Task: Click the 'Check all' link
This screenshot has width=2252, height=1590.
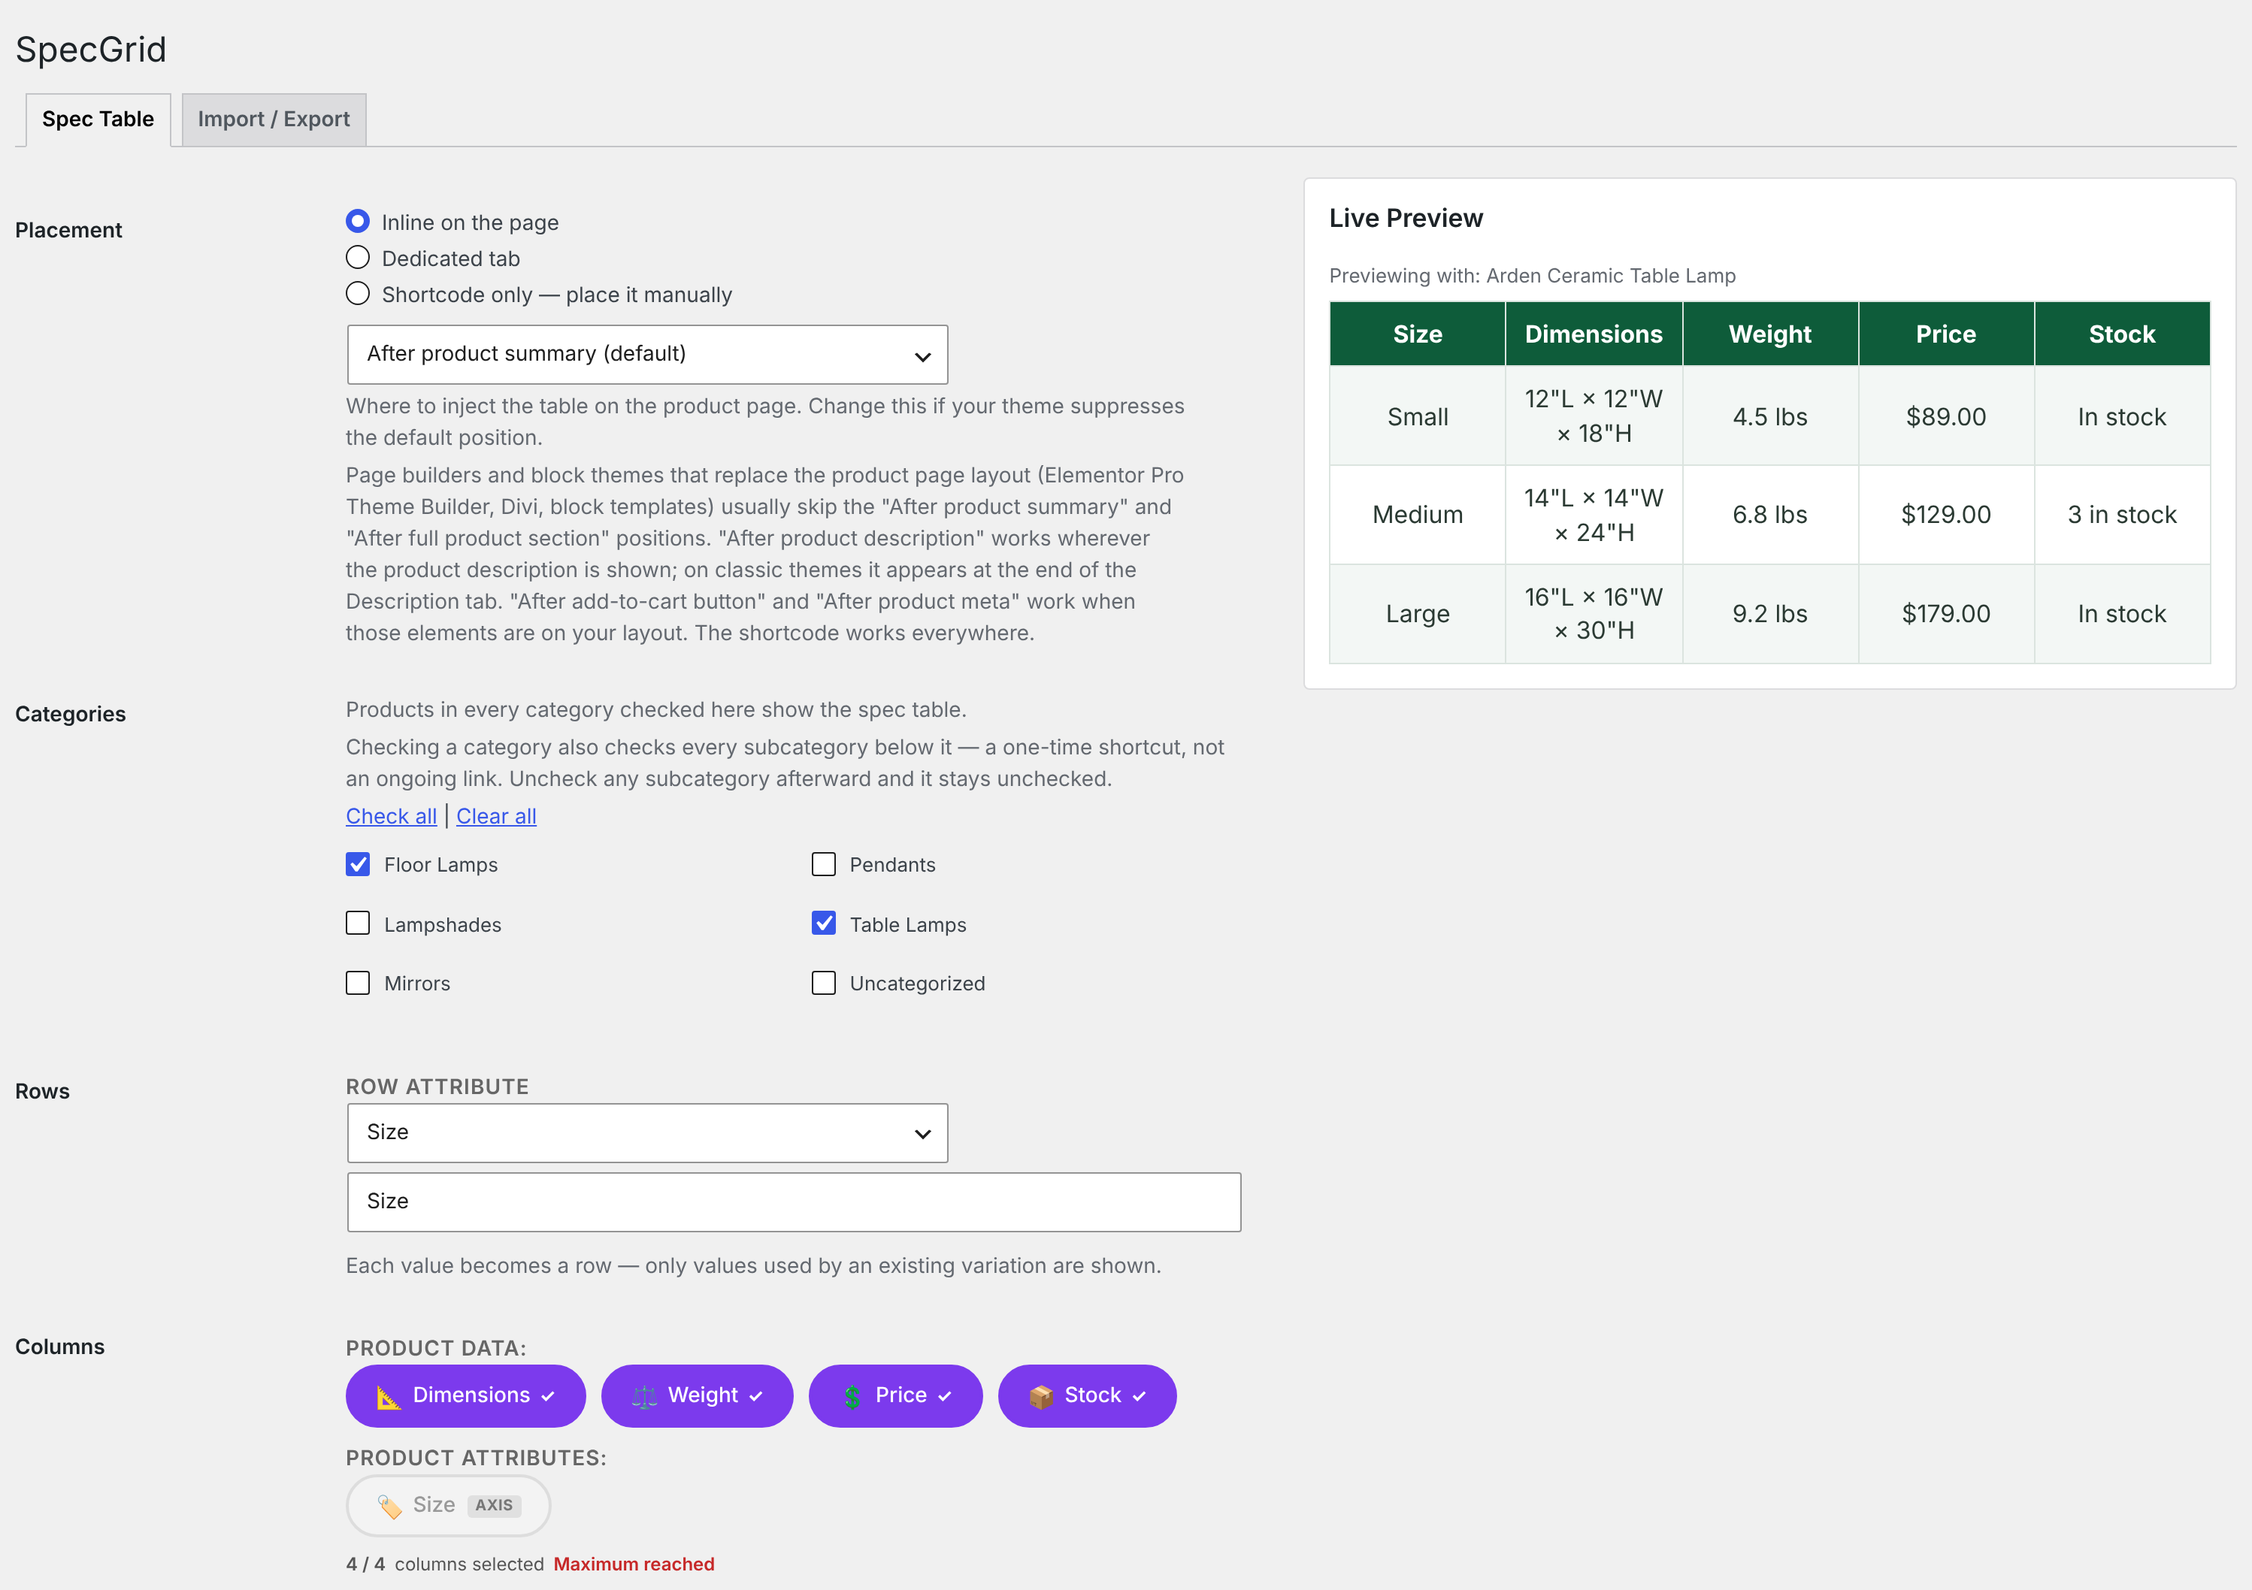Action: pyautogui.click(x=392, y=817)
